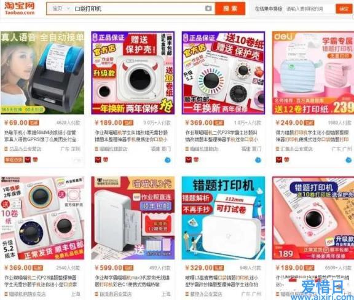Click the orange 搜索 search button
Viewport: 354px width, 300px height.
[x=230, y=9]
